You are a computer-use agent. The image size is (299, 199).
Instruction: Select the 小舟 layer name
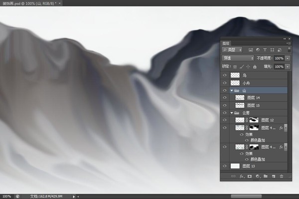(246, 83)
